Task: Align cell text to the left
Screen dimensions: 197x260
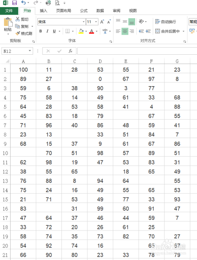Action: click(x=118, y=31)
